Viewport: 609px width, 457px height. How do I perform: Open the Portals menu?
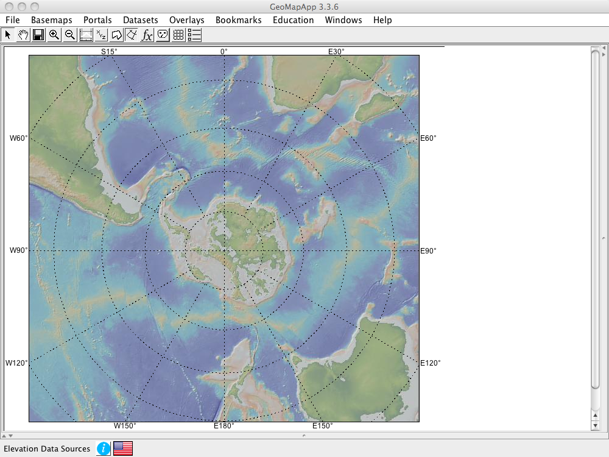click(x=97, y=20)
